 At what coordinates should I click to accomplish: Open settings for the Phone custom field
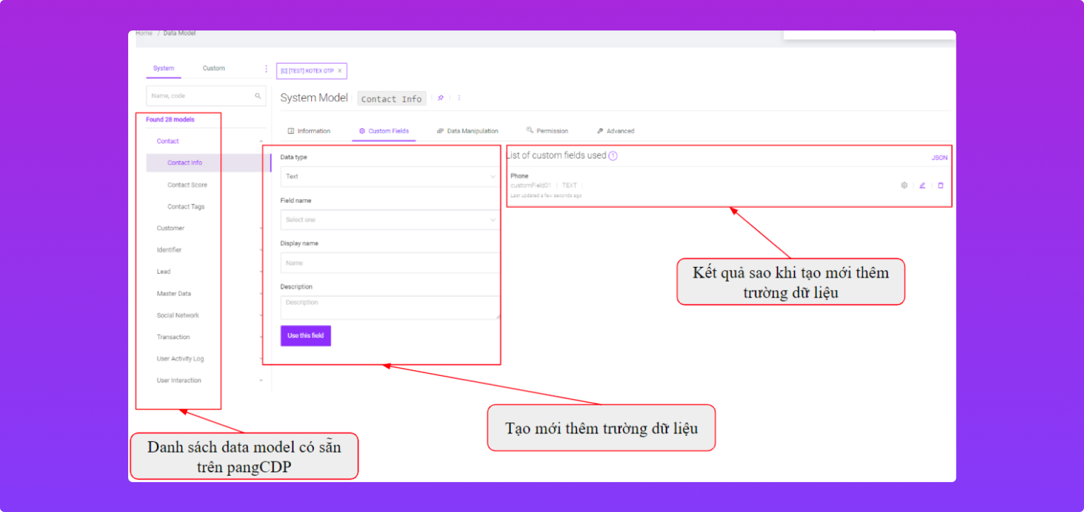[x=904, y=186]
